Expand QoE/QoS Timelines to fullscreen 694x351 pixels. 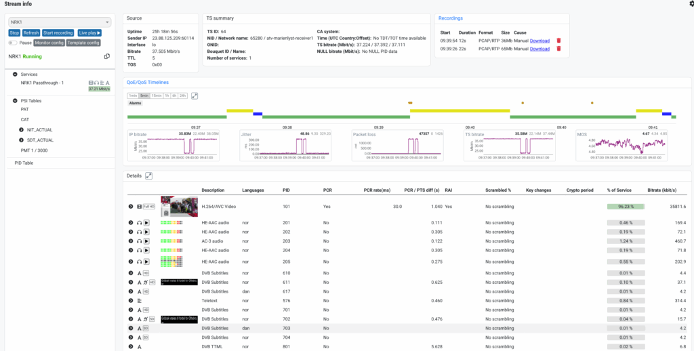pyautogui.click(x=195, y=96)
